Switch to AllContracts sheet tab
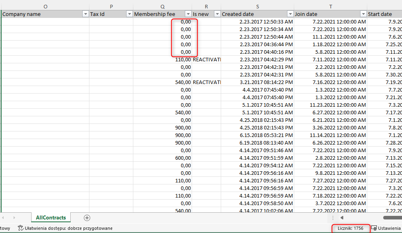This screenshot has height=233, width=402. tap(51, 218)
